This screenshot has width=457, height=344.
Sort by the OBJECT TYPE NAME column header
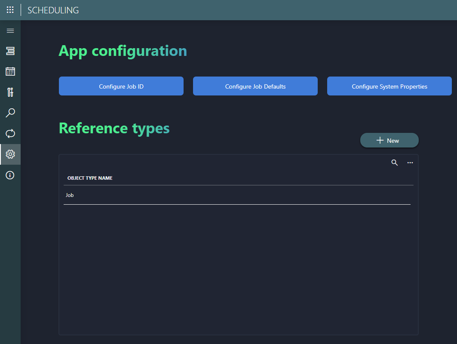(90, 178)
